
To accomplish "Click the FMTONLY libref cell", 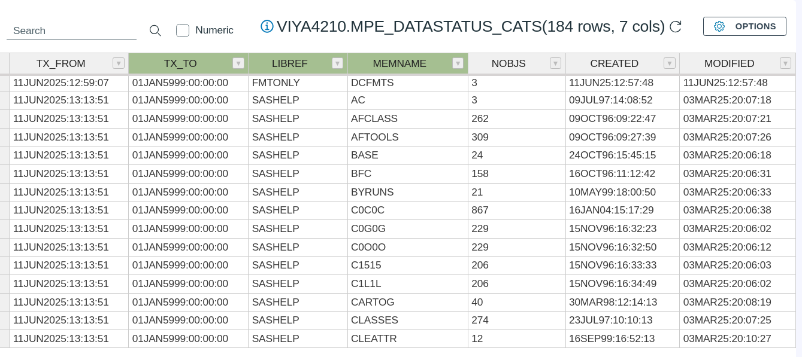I will (x=276, y=83).
